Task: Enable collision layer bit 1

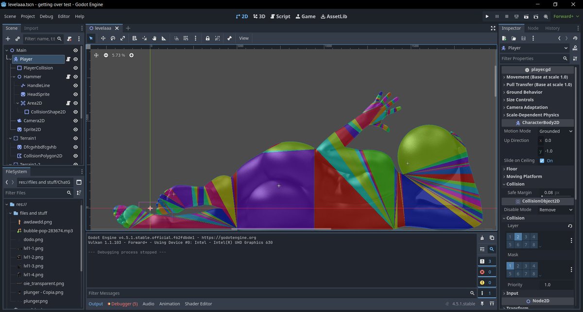Action: pos(510,237)
